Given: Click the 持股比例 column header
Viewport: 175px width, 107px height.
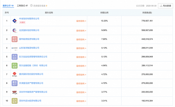Looking at the screenshot, I should tap(104, 13).
